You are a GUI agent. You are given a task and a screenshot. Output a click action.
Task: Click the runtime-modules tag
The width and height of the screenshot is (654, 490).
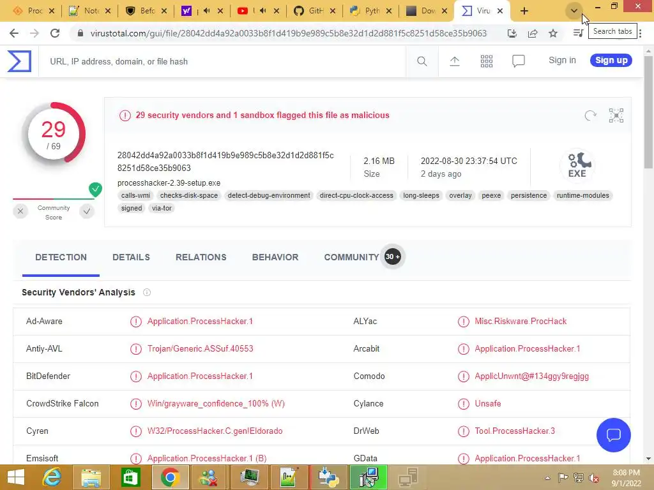[583, 195]
